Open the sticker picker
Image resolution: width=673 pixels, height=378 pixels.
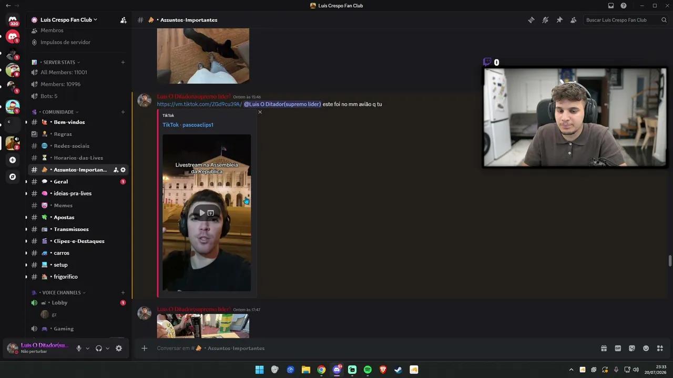click(632, 348)
